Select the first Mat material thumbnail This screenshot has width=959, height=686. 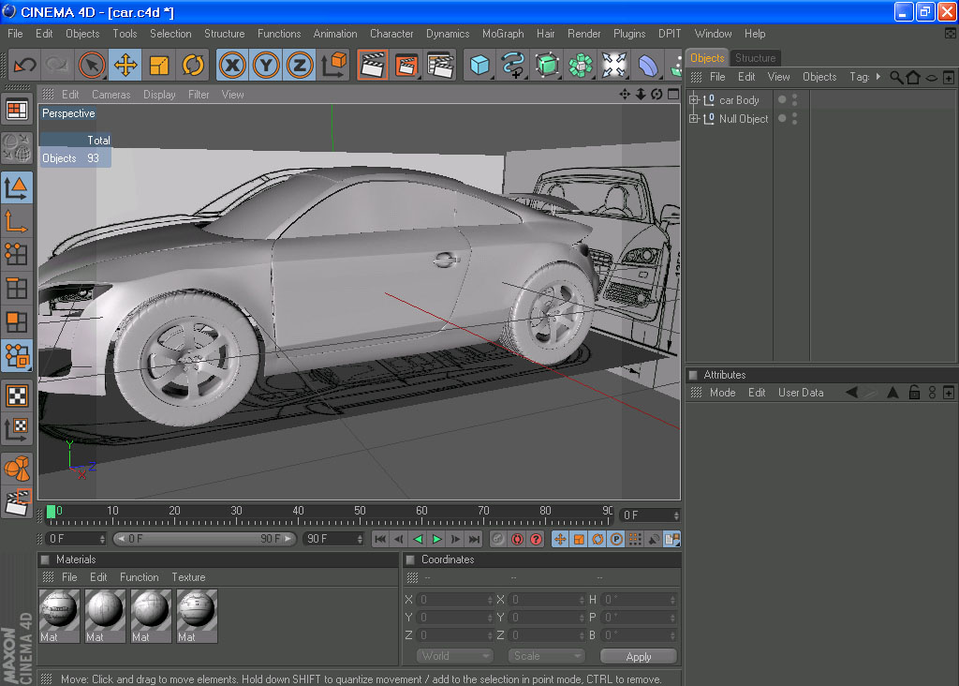59,616
